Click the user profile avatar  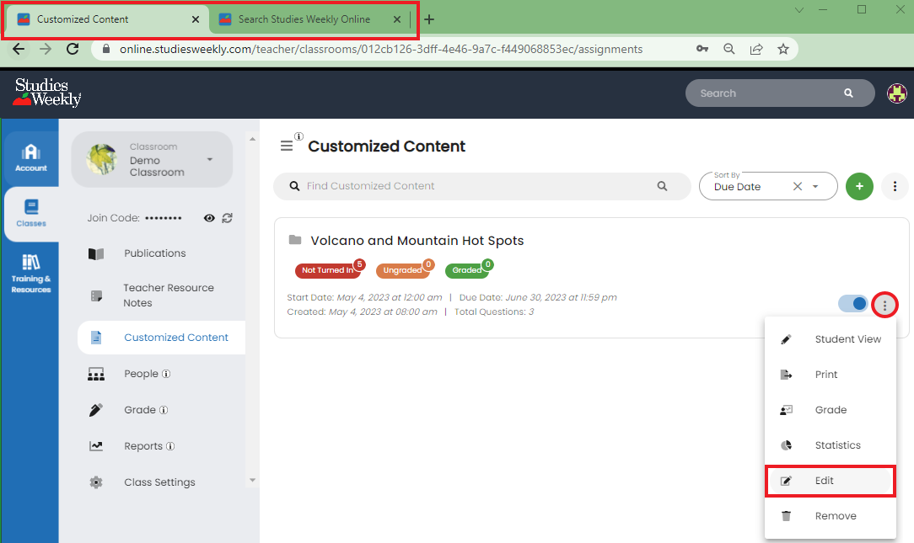click(x=896, y=93)
